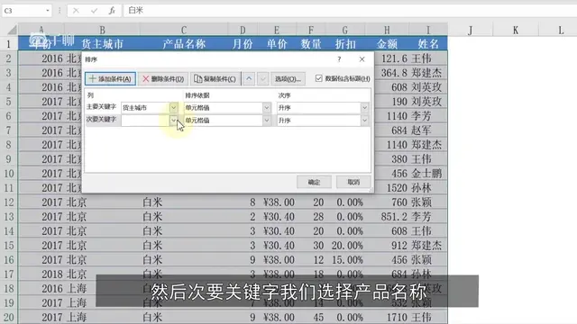This screenshot has width=577, height=324.
Task: Open primary sort-by 单元格值 dropdown
Action: 267,108
